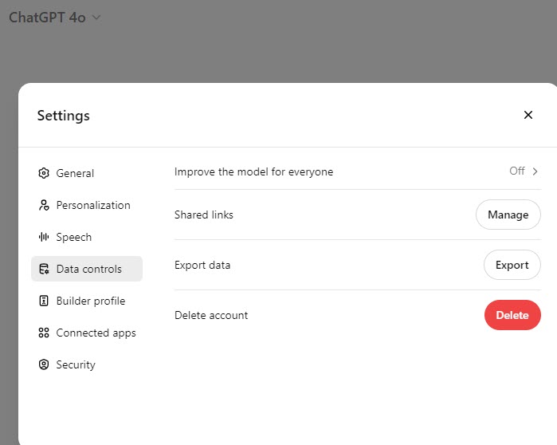The width and height of the screenshot is (557, 445).
Task: Click the gear icon beside General
Action: 44,173
